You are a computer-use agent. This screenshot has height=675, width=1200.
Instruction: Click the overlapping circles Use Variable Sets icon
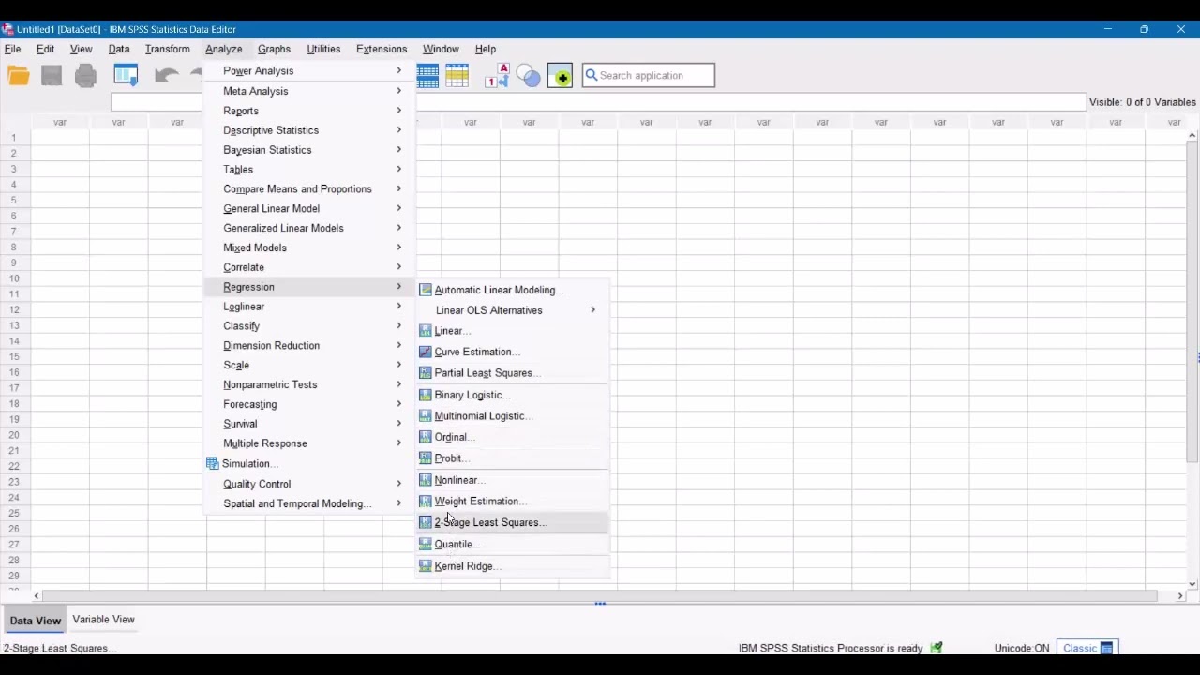pos(529,76)
